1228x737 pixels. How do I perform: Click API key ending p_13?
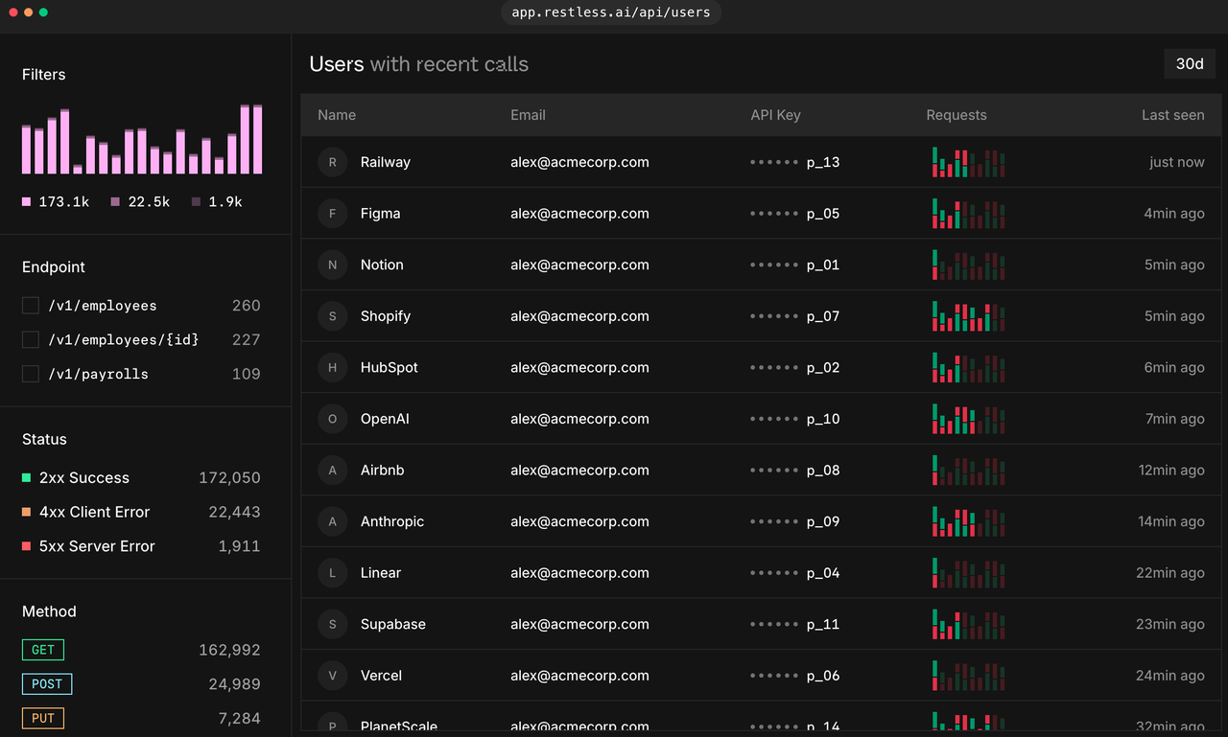click(795, 162)
